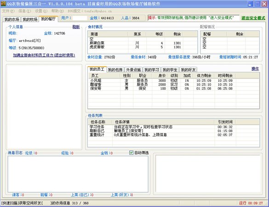Select 学习任务 task row
Image resolution: width=269 pixels, height=207 pixels.
tap(173, 127)
